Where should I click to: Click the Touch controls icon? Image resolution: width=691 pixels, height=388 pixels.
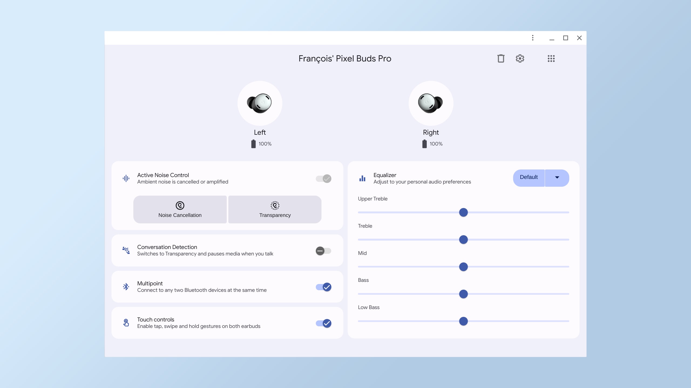point(126,323)
